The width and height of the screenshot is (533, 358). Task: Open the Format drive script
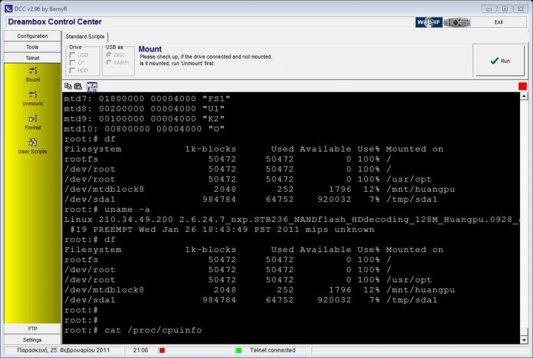pyautogui.click(x=33, y=118)
